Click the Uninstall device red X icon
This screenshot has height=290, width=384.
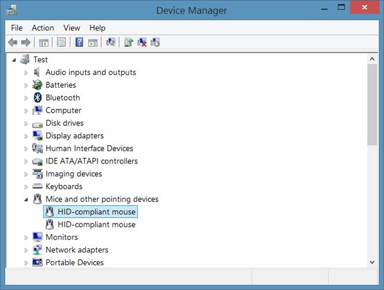pos(142,42)
